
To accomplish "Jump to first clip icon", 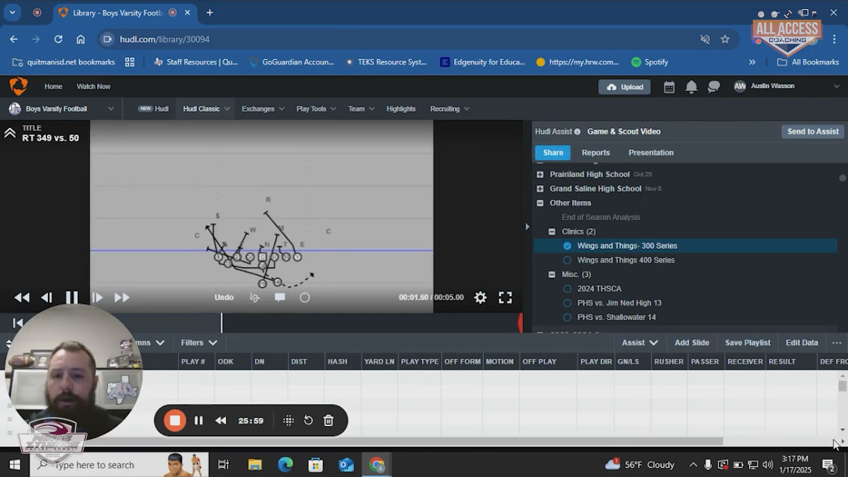I will pos(18,323).
